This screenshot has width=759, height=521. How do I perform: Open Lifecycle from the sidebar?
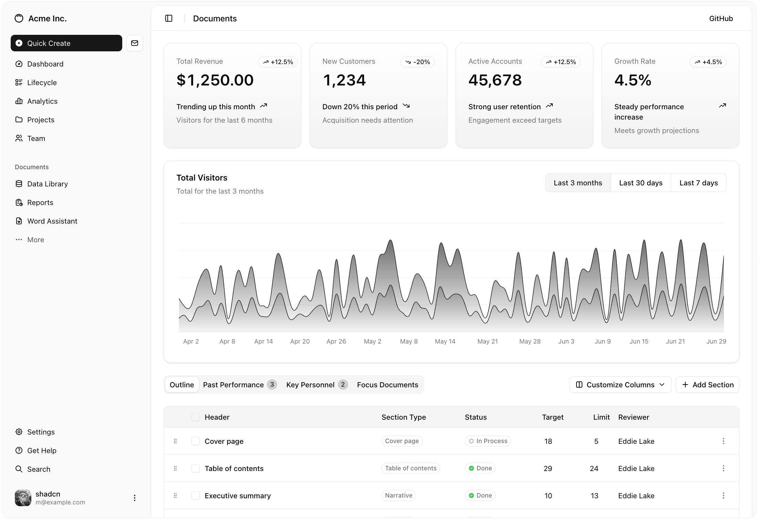[42, 83]
